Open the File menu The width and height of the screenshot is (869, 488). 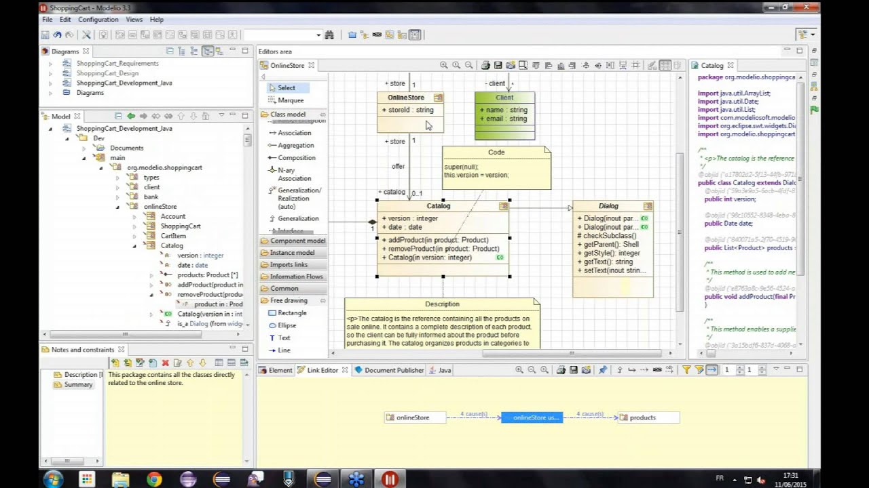[x=48, y=20]
